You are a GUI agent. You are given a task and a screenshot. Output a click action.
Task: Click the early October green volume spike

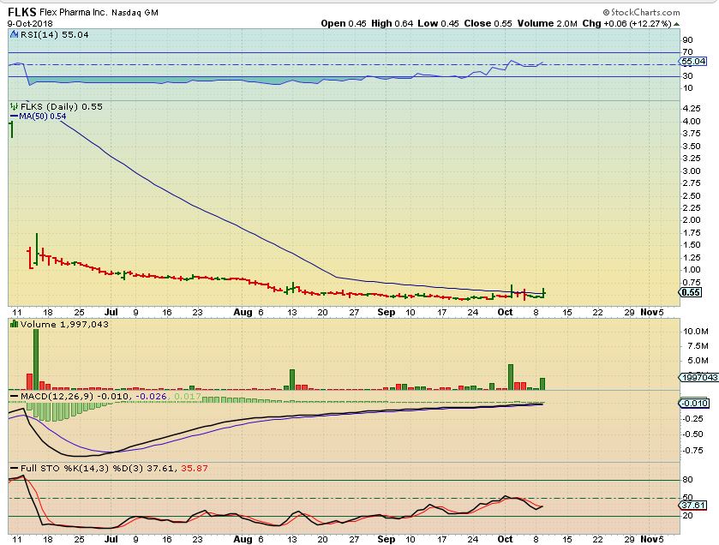[511, 376]
